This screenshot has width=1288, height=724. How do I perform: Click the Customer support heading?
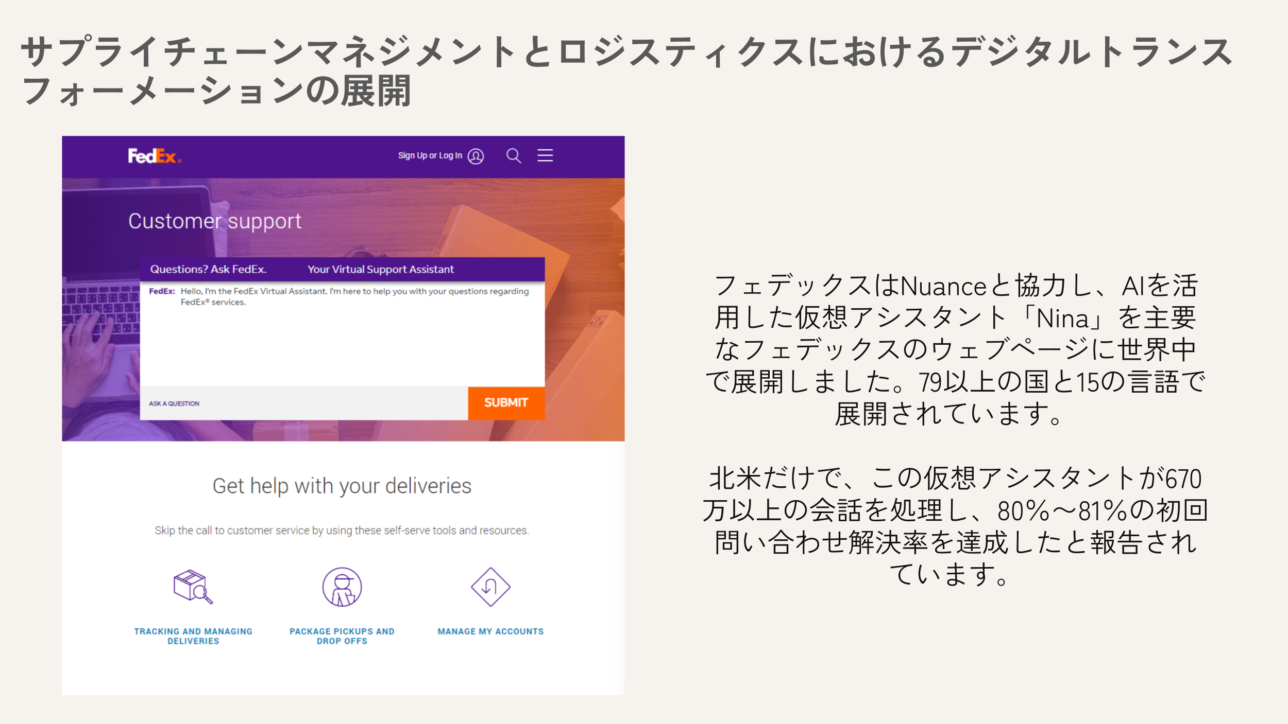pos(214,221)
